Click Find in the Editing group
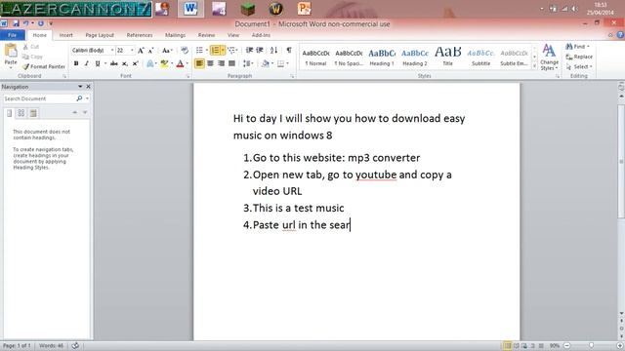 pyautogui.click(x=577, y=47)
